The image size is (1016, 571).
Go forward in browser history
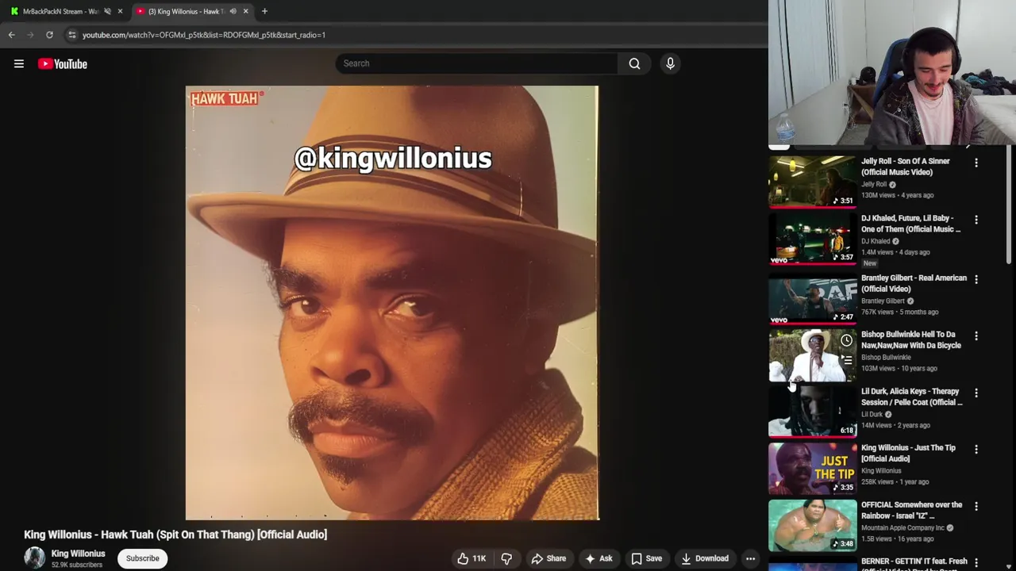(x=30, y=35)
